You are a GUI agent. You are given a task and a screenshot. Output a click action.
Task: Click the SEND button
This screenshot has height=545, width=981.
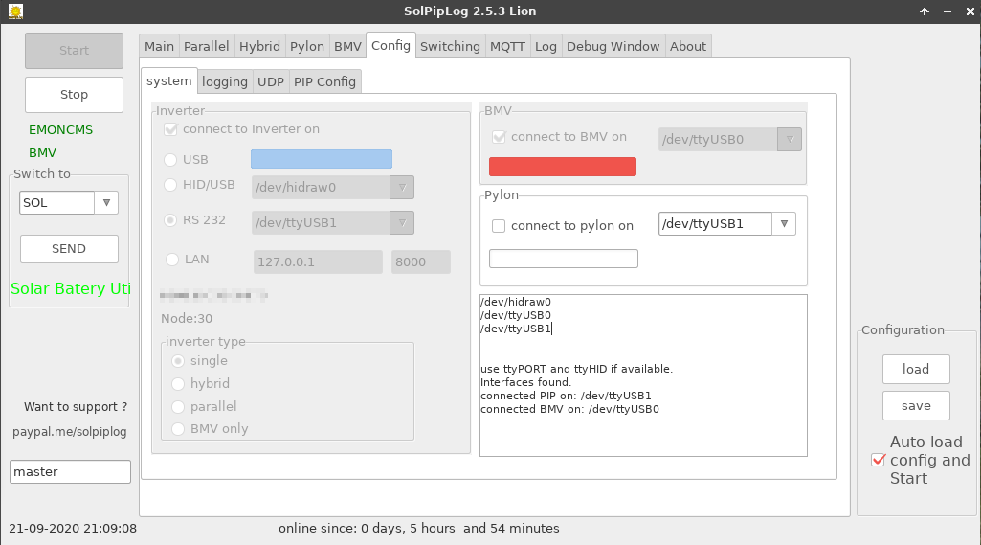[69, 249]
